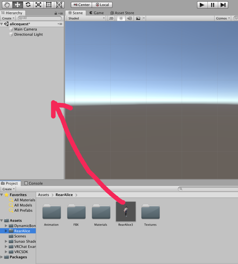Open the Shaded draw mode dropdown

[x=86, y=18]
